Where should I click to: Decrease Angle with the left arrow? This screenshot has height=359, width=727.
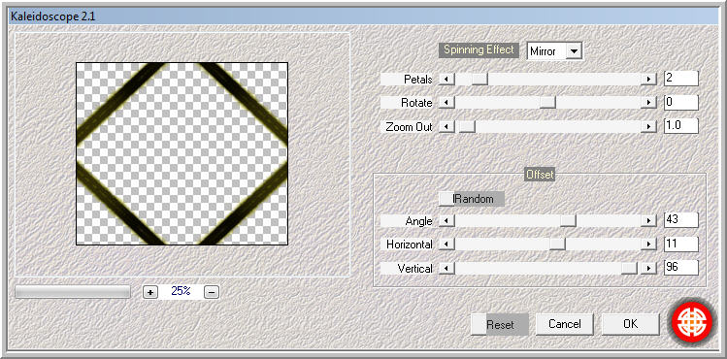tap(446, 221)
